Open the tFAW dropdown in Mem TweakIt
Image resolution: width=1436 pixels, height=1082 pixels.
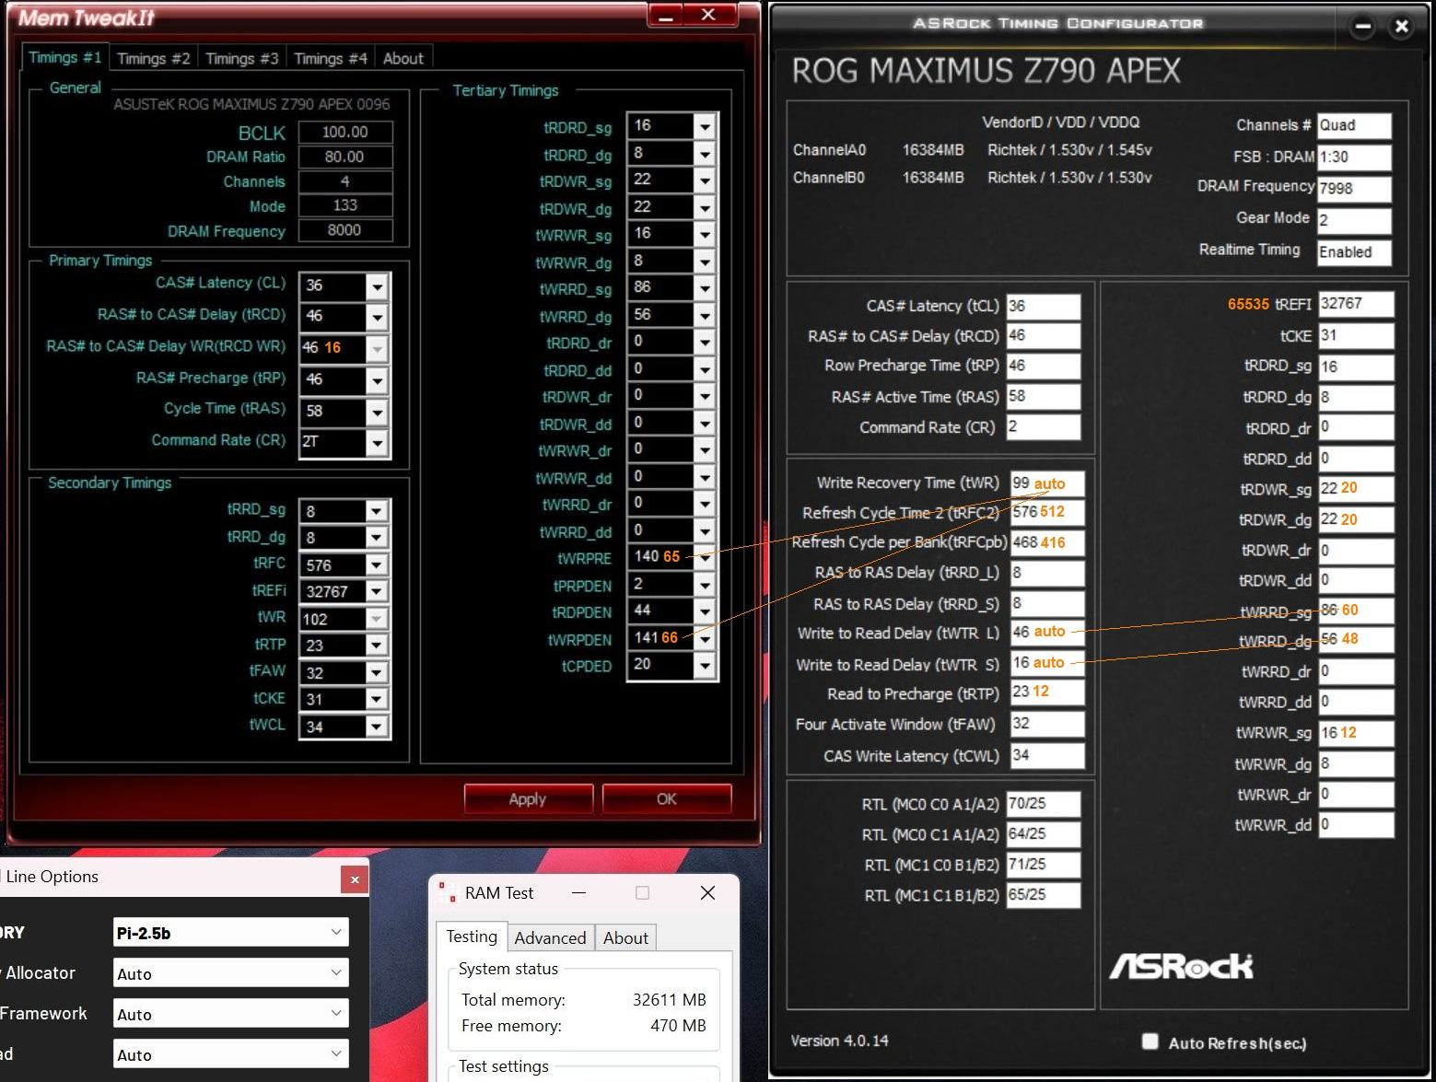[376, 673]
